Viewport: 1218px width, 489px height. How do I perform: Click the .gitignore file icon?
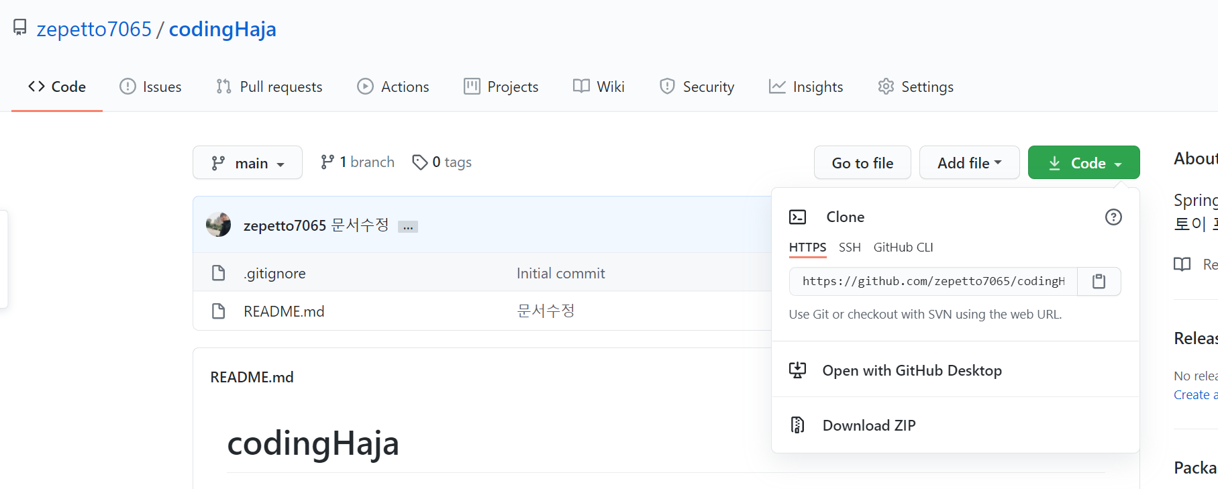click(x=218, y=272)
